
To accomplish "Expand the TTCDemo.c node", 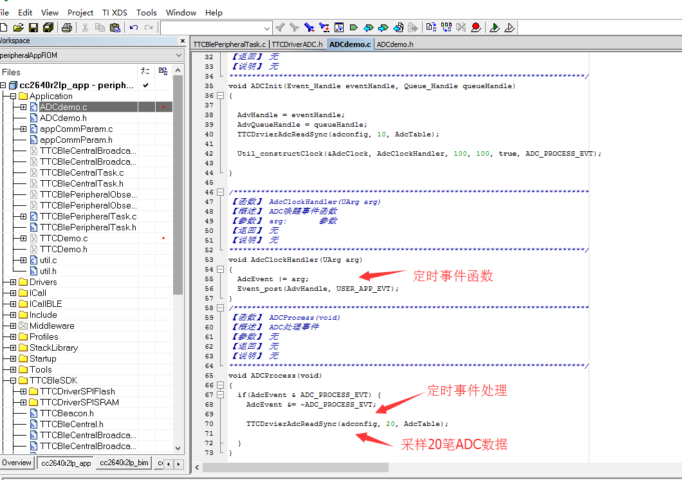I will (24, 238).
